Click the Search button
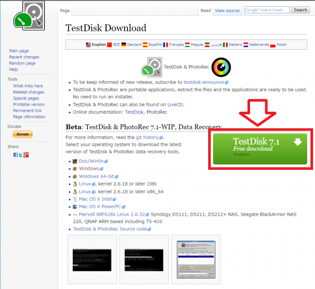Screen dimensions: 315x289 300,10
